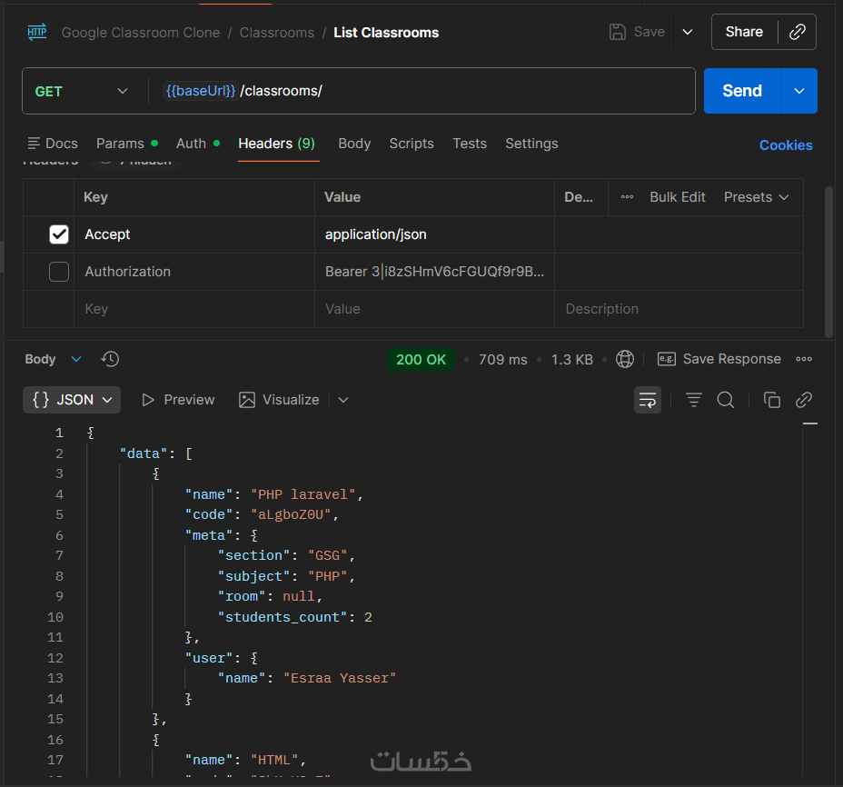This screenshot has height=787, width=843.
Task: Click the Bearer token value cell
Action: (x=434, y=272)
